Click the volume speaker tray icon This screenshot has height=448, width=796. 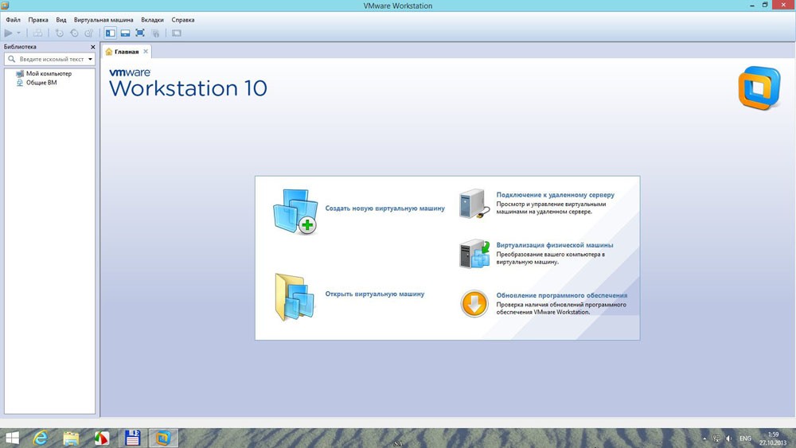click(x=729, y=438)
